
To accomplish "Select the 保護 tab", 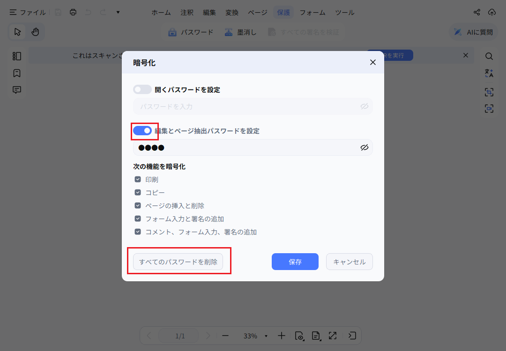I will 283,13.
